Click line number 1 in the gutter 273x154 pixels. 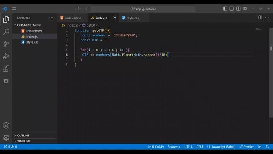pyautogui.click(x=67, y=30)
